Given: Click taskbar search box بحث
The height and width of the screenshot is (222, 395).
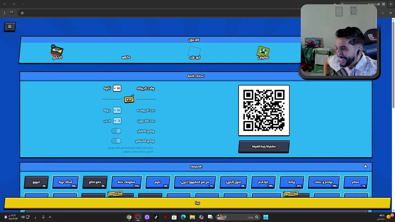Looking at the screenshot, I should point(238,217).
